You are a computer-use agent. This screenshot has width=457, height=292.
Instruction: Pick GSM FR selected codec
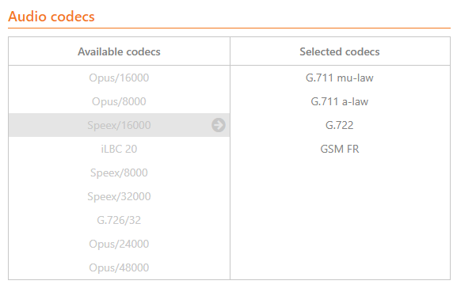click(340, 149)
